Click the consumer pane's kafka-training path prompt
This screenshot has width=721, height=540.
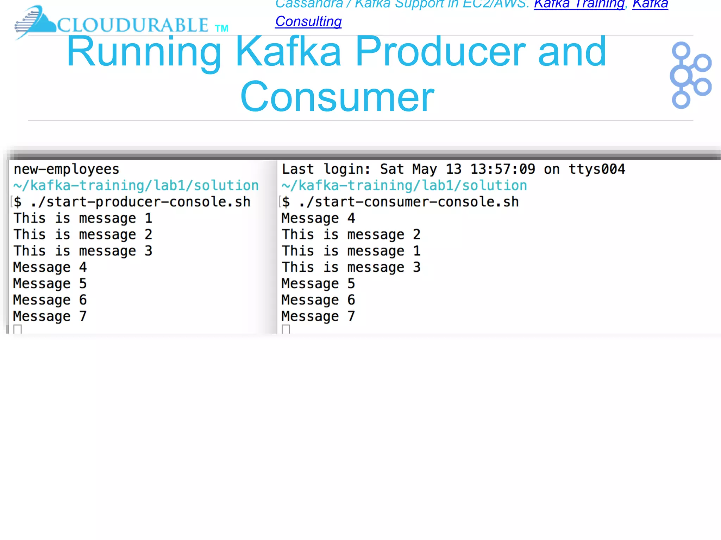coord(404,186)
